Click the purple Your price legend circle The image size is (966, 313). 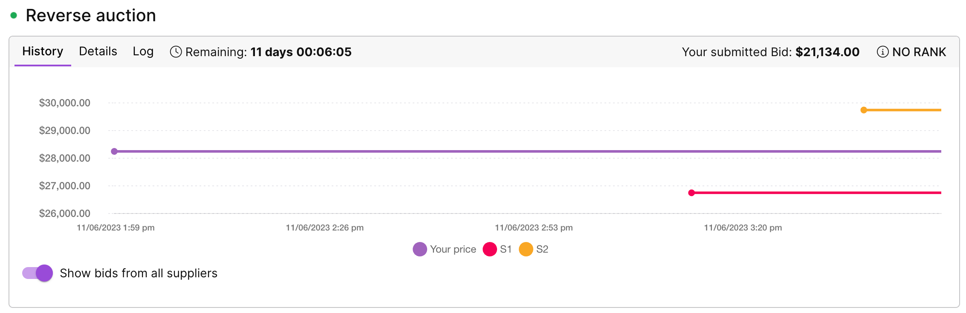click(419, 249)
